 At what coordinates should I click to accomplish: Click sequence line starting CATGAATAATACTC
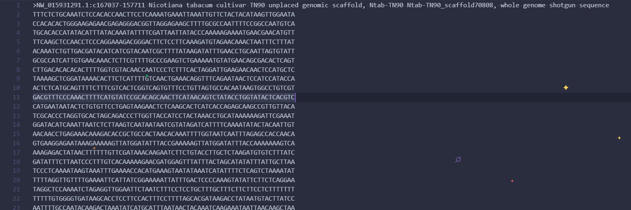pyautogui.click(x=164, y=107)
